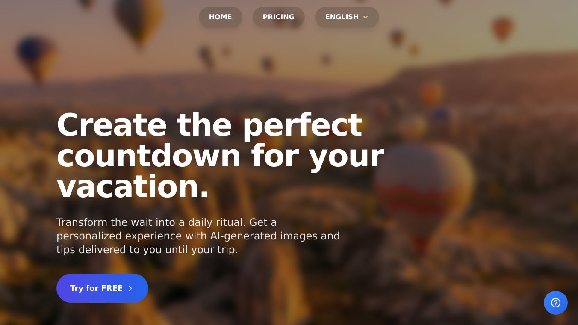
Task: Start with the Try for FREE button
Action: click(102, 288)
